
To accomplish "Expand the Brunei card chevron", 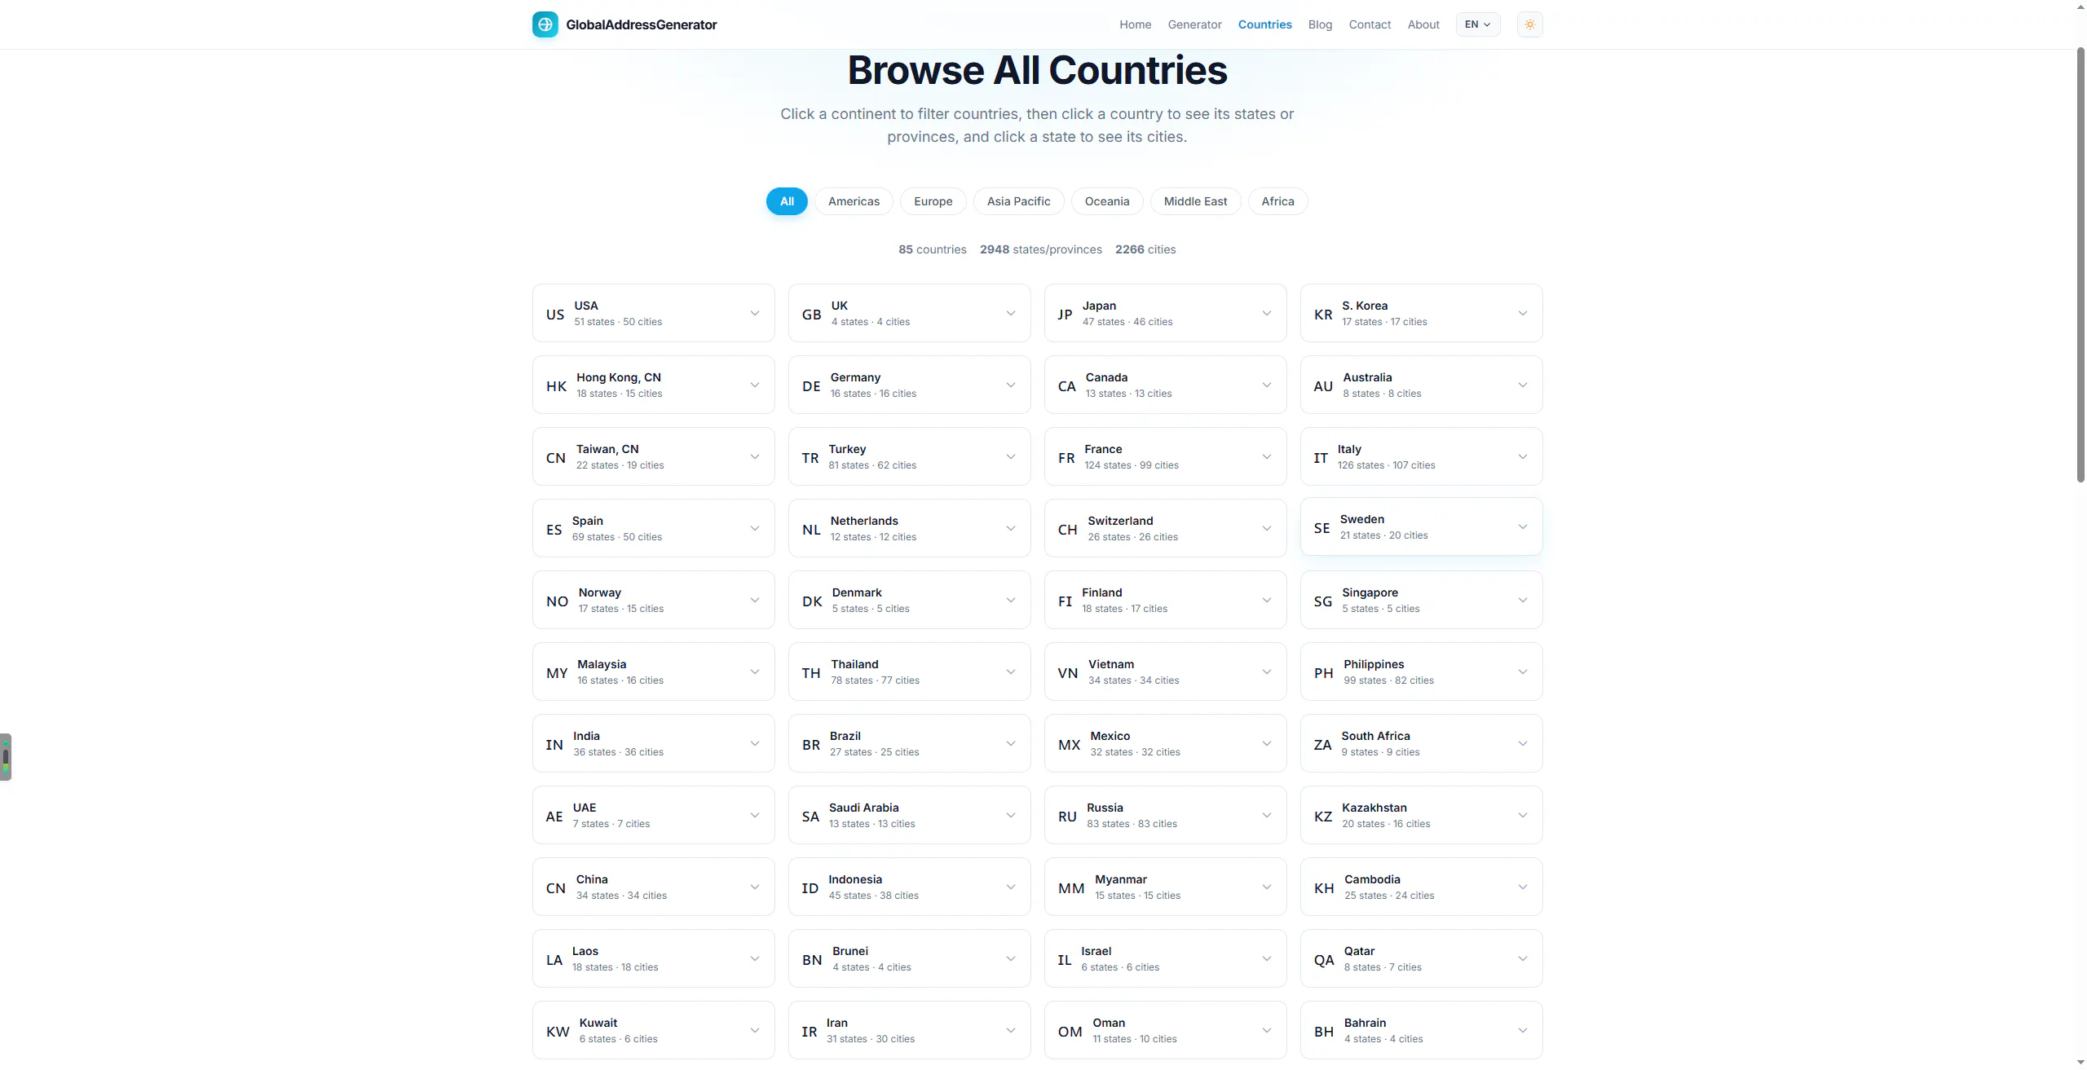I will (x=1011, y=958).
